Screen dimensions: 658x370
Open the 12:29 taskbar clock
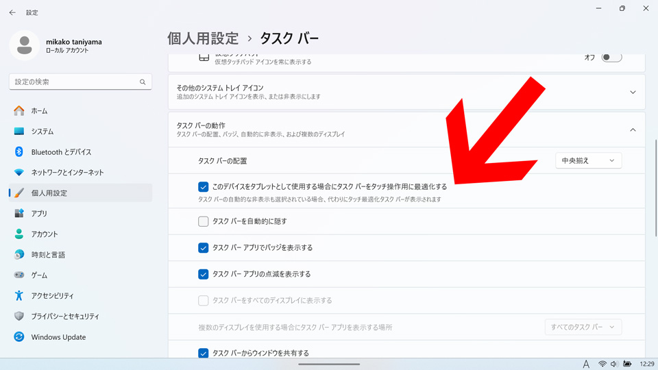tap(646, 364)
